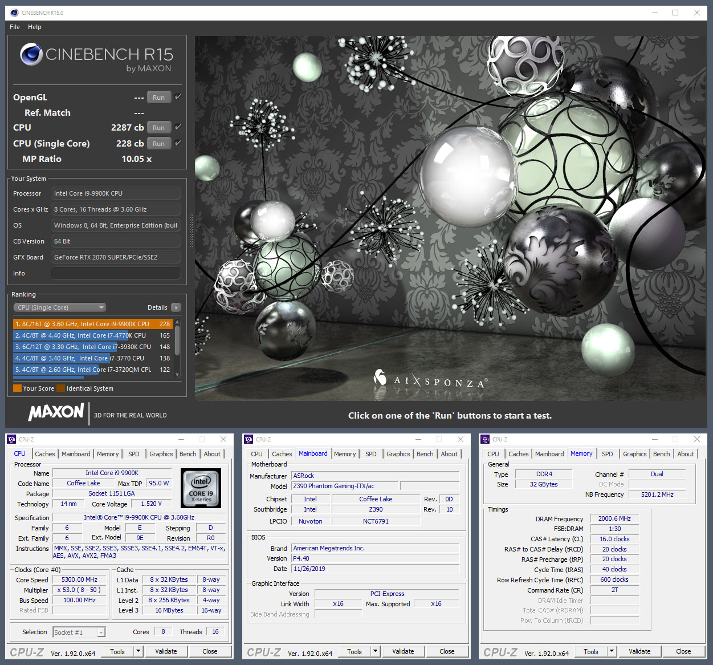Click the DRAM Frequency 2000.6 MHz value
Image resolution: width=713 pixels, height=665 pixels.
pyautogui.click(x=614, y=518)
